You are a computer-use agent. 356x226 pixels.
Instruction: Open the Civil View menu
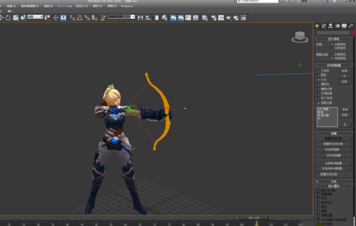click(65, 6)
